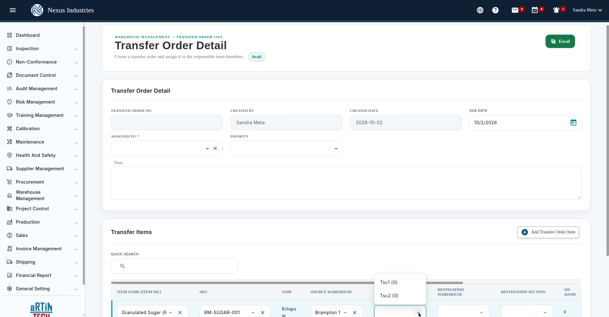Click the Shipping truck sidebar icon
Image resolution: width=609 pixels, height=317 pixels.
(x=10, y=262)
